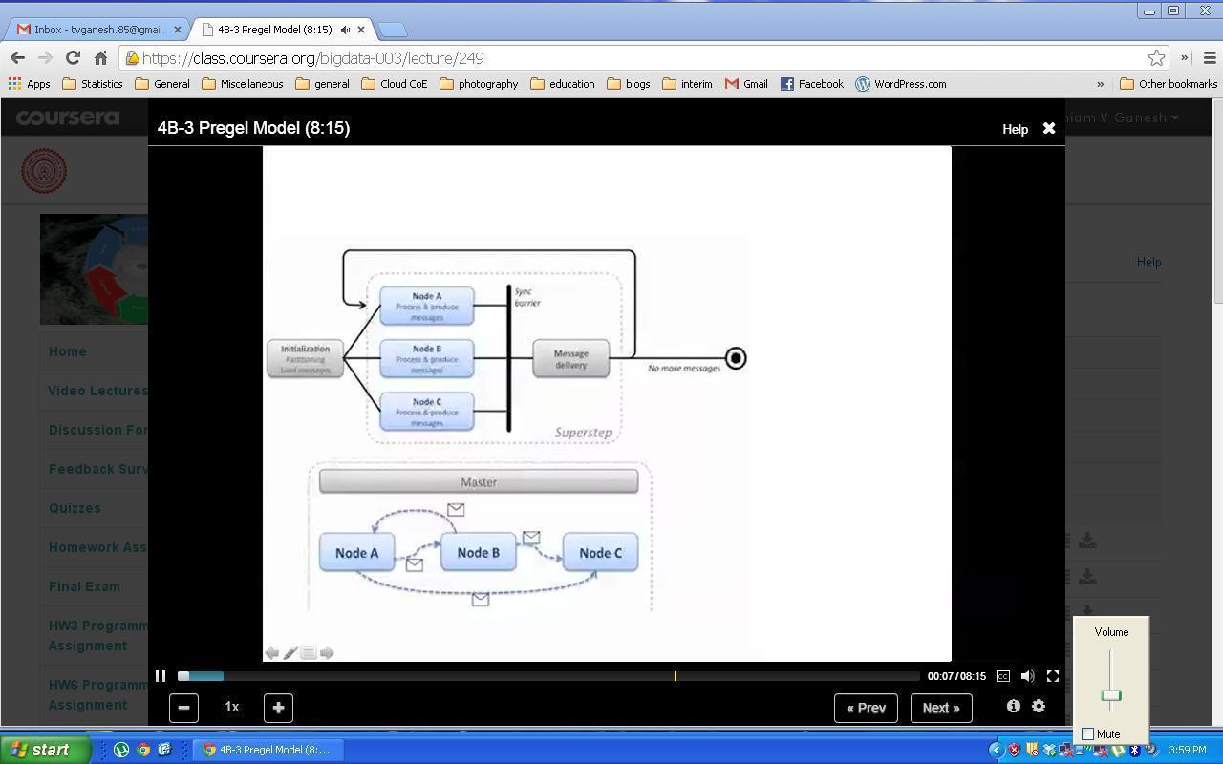Screen dimensions: 1223x764
Task: Open video settings gear
Action: (1039, 707)
